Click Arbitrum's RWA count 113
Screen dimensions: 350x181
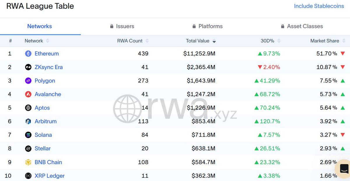(x=143, y=121)
